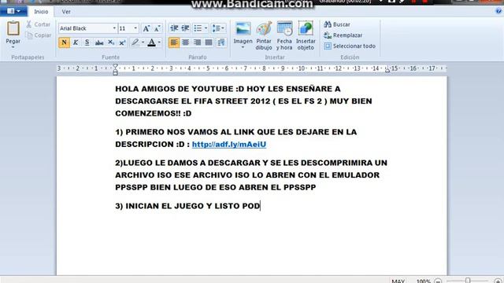Screen dimensions: 504x283
Task: Toggle bold N formatting
Action: point(64,42)
